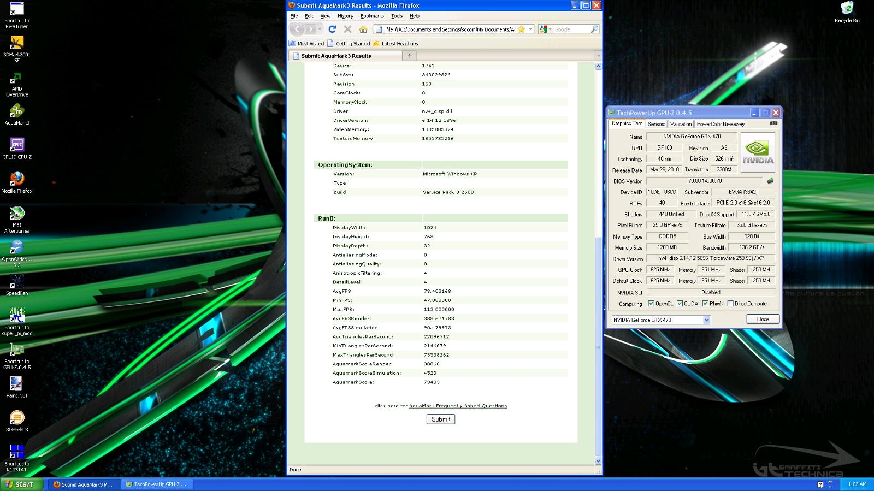Open the Help menu in Firefox
Screen dimensions: 874x491
415,16
